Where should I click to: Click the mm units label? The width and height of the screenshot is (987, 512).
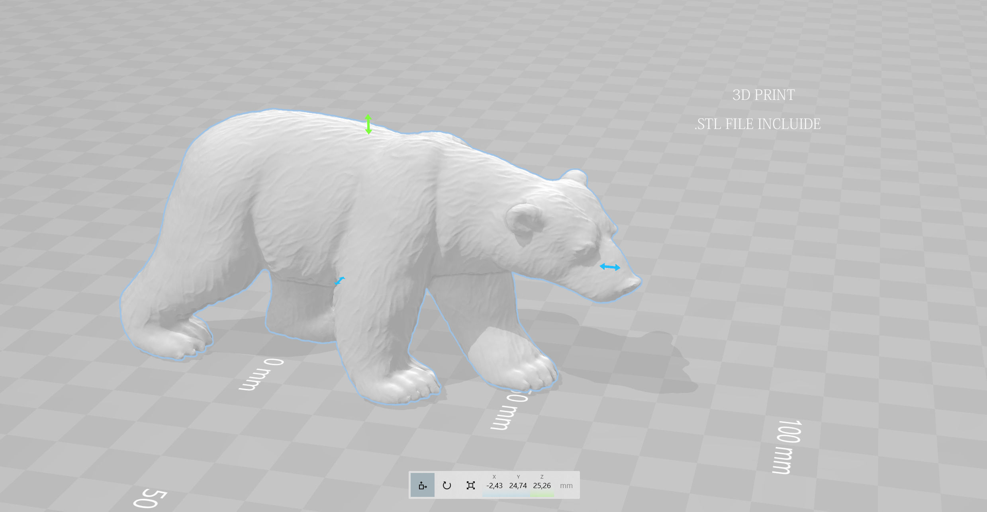[566, 486]
